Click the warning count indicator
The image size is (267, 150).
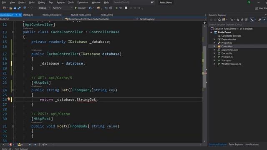[x=20, y=145]
